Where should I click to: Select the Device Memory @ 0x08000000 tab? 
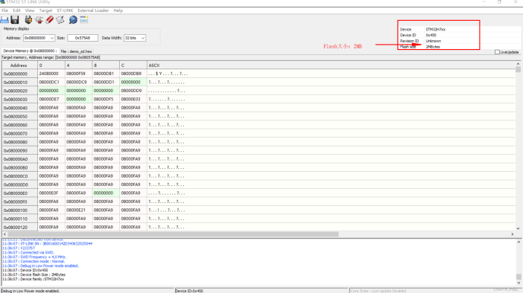point(30,51)
